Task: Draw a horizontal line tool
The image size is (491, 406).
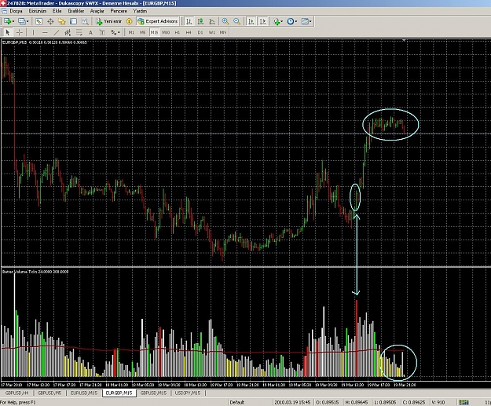Action: (45, 32)
